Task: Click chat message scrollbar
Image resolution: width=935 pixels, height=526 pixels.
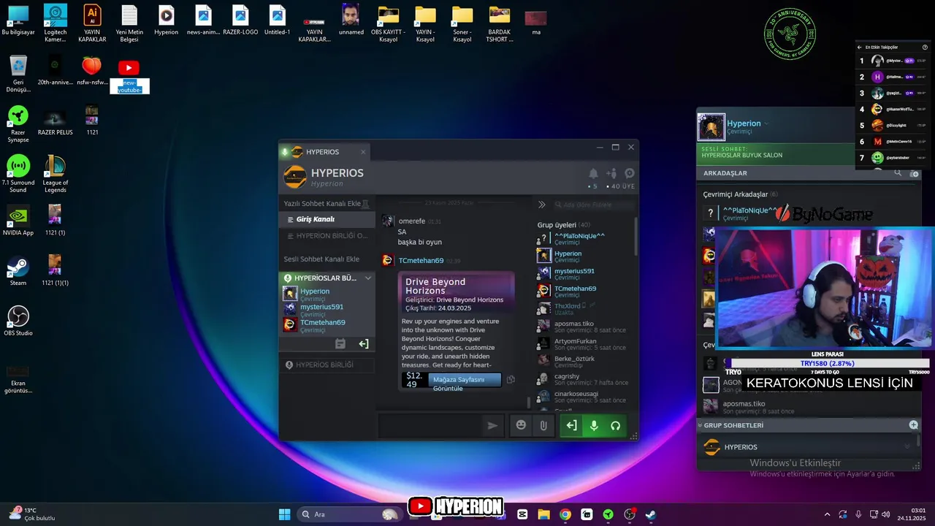Action: tap(529, 403)
